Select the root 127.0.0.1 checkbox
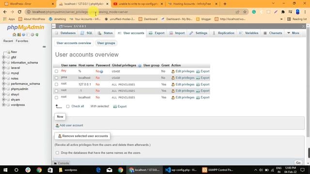The width and height of the screenshot is (310, 174). [56, 85]
